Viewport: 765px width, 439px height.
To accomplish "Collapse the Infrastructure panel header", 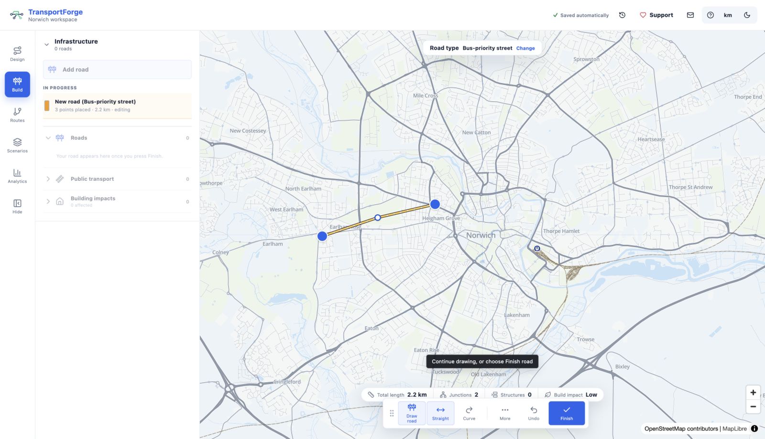I will [x=46, y=44].
